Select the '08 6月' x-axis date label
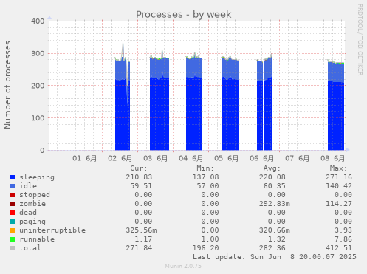The width and height of the screenshot is (367, 274). [x=332, y=158]
